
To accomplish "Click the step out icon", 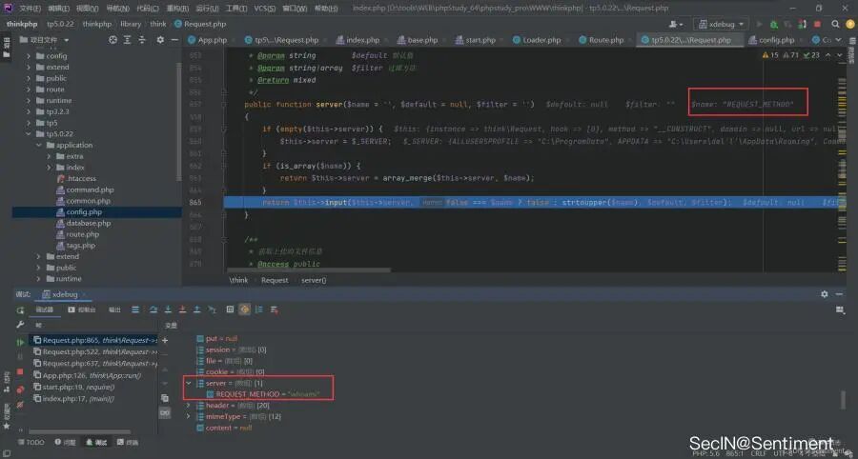I will pyautogui.click(x=197, y=309).
